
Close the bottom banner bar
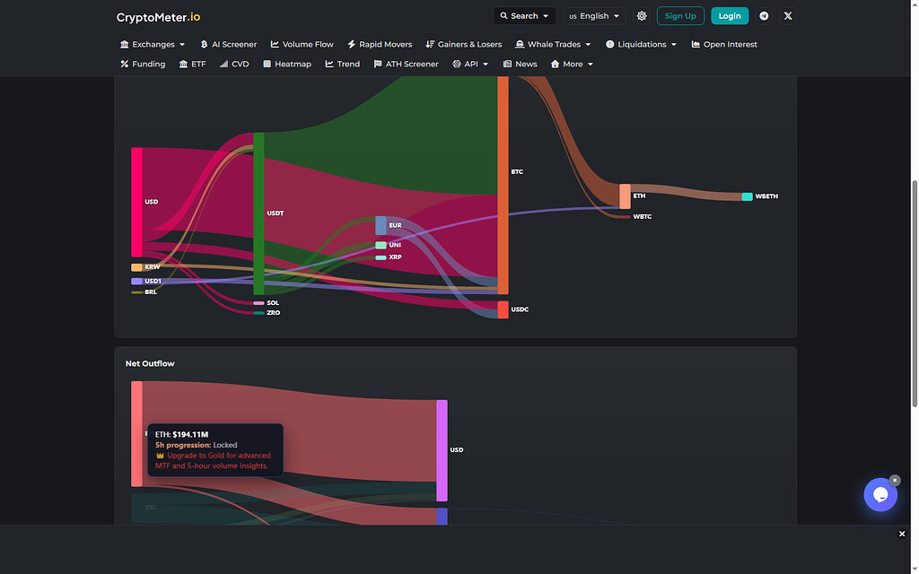[x=902, y=534]
